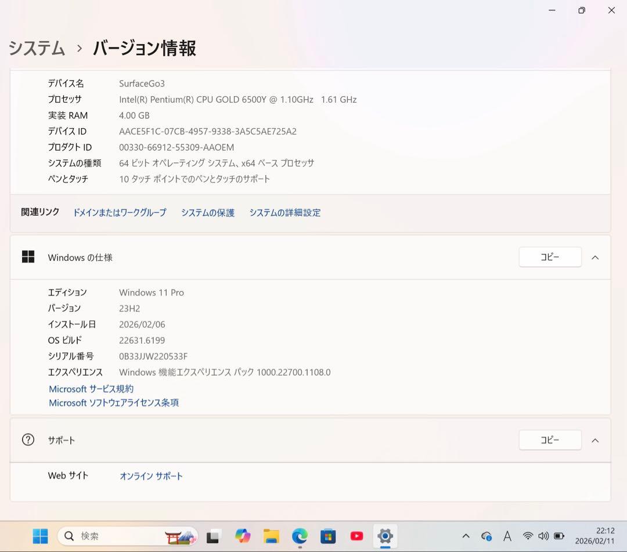The height and width of the screenshot is (552, 627).
Task: Show hidden system tray icons
Action: [x=466, y=536]
